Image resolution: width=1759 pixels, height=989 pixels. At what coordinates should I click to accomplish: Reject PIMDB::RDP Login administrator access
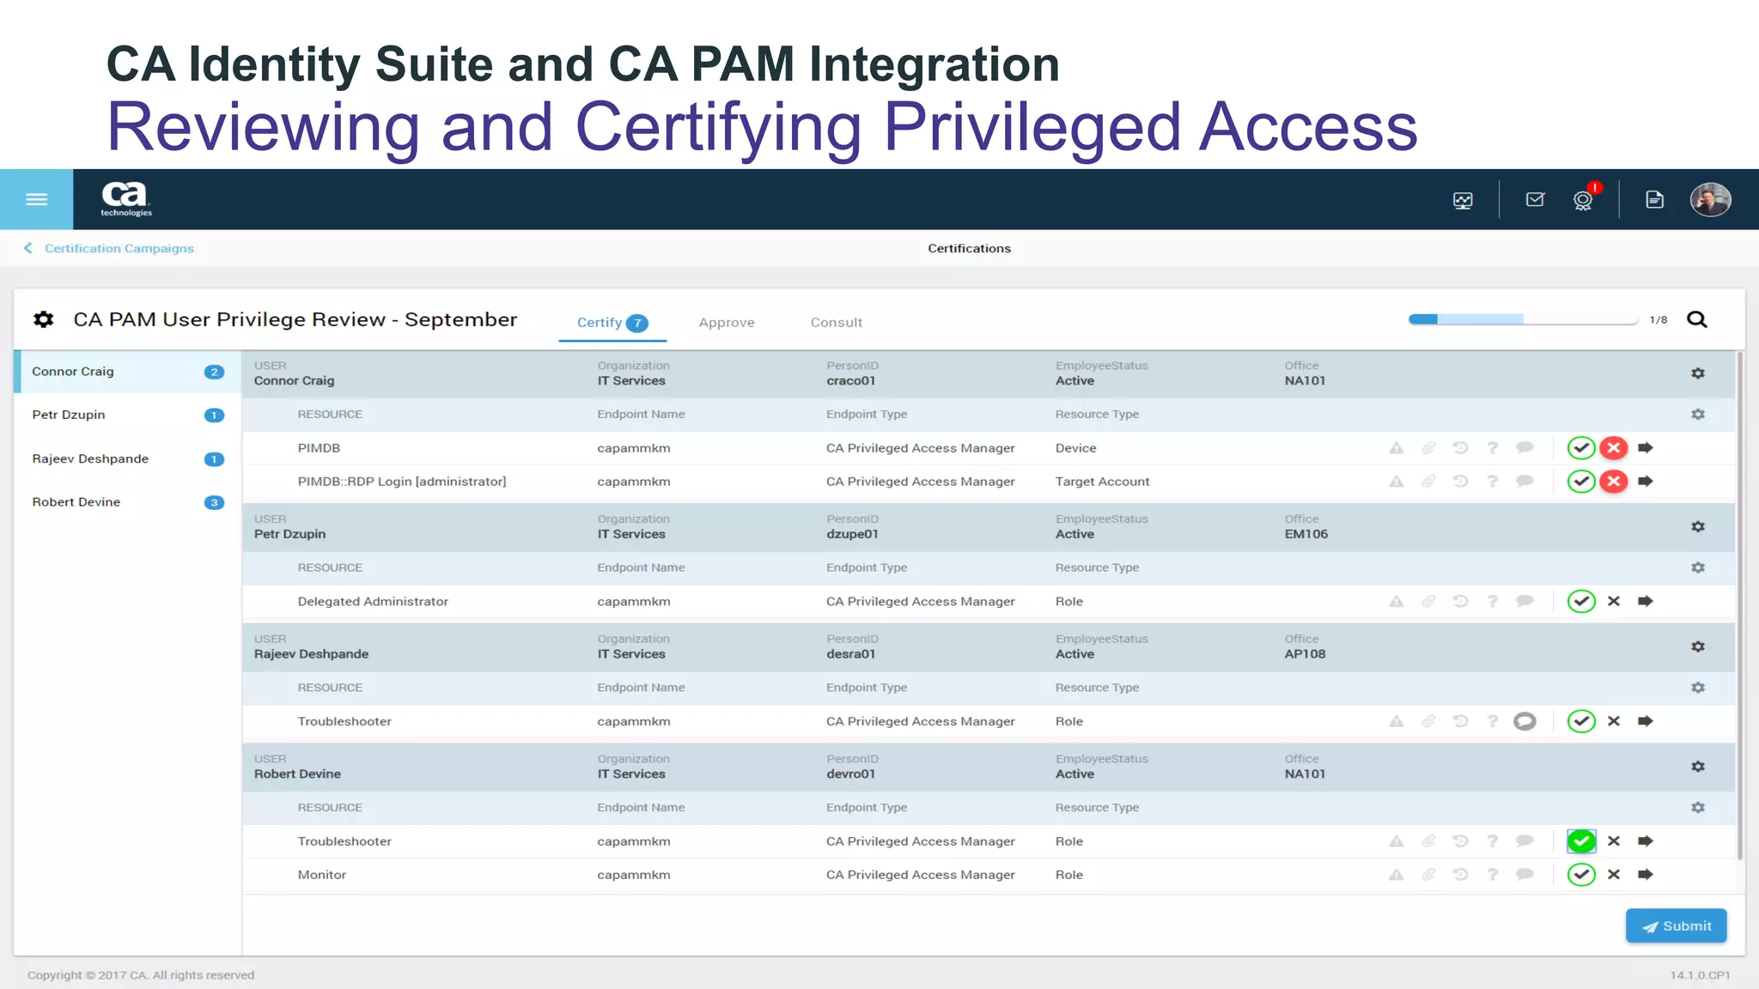click(1614, 482)
